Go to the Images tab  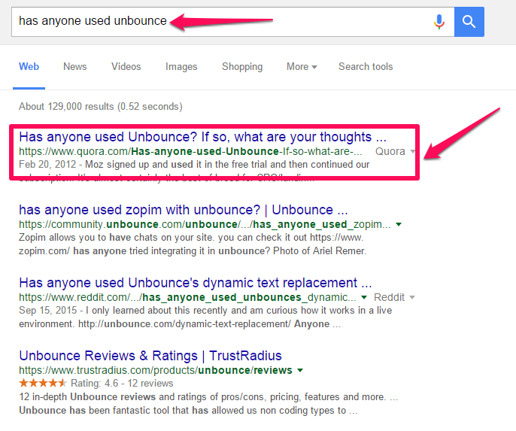coord(181,67)
